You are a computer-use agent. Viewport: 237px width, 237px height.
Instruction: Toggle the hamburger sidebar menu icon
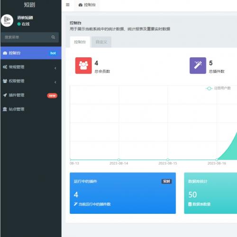point(68,5)
